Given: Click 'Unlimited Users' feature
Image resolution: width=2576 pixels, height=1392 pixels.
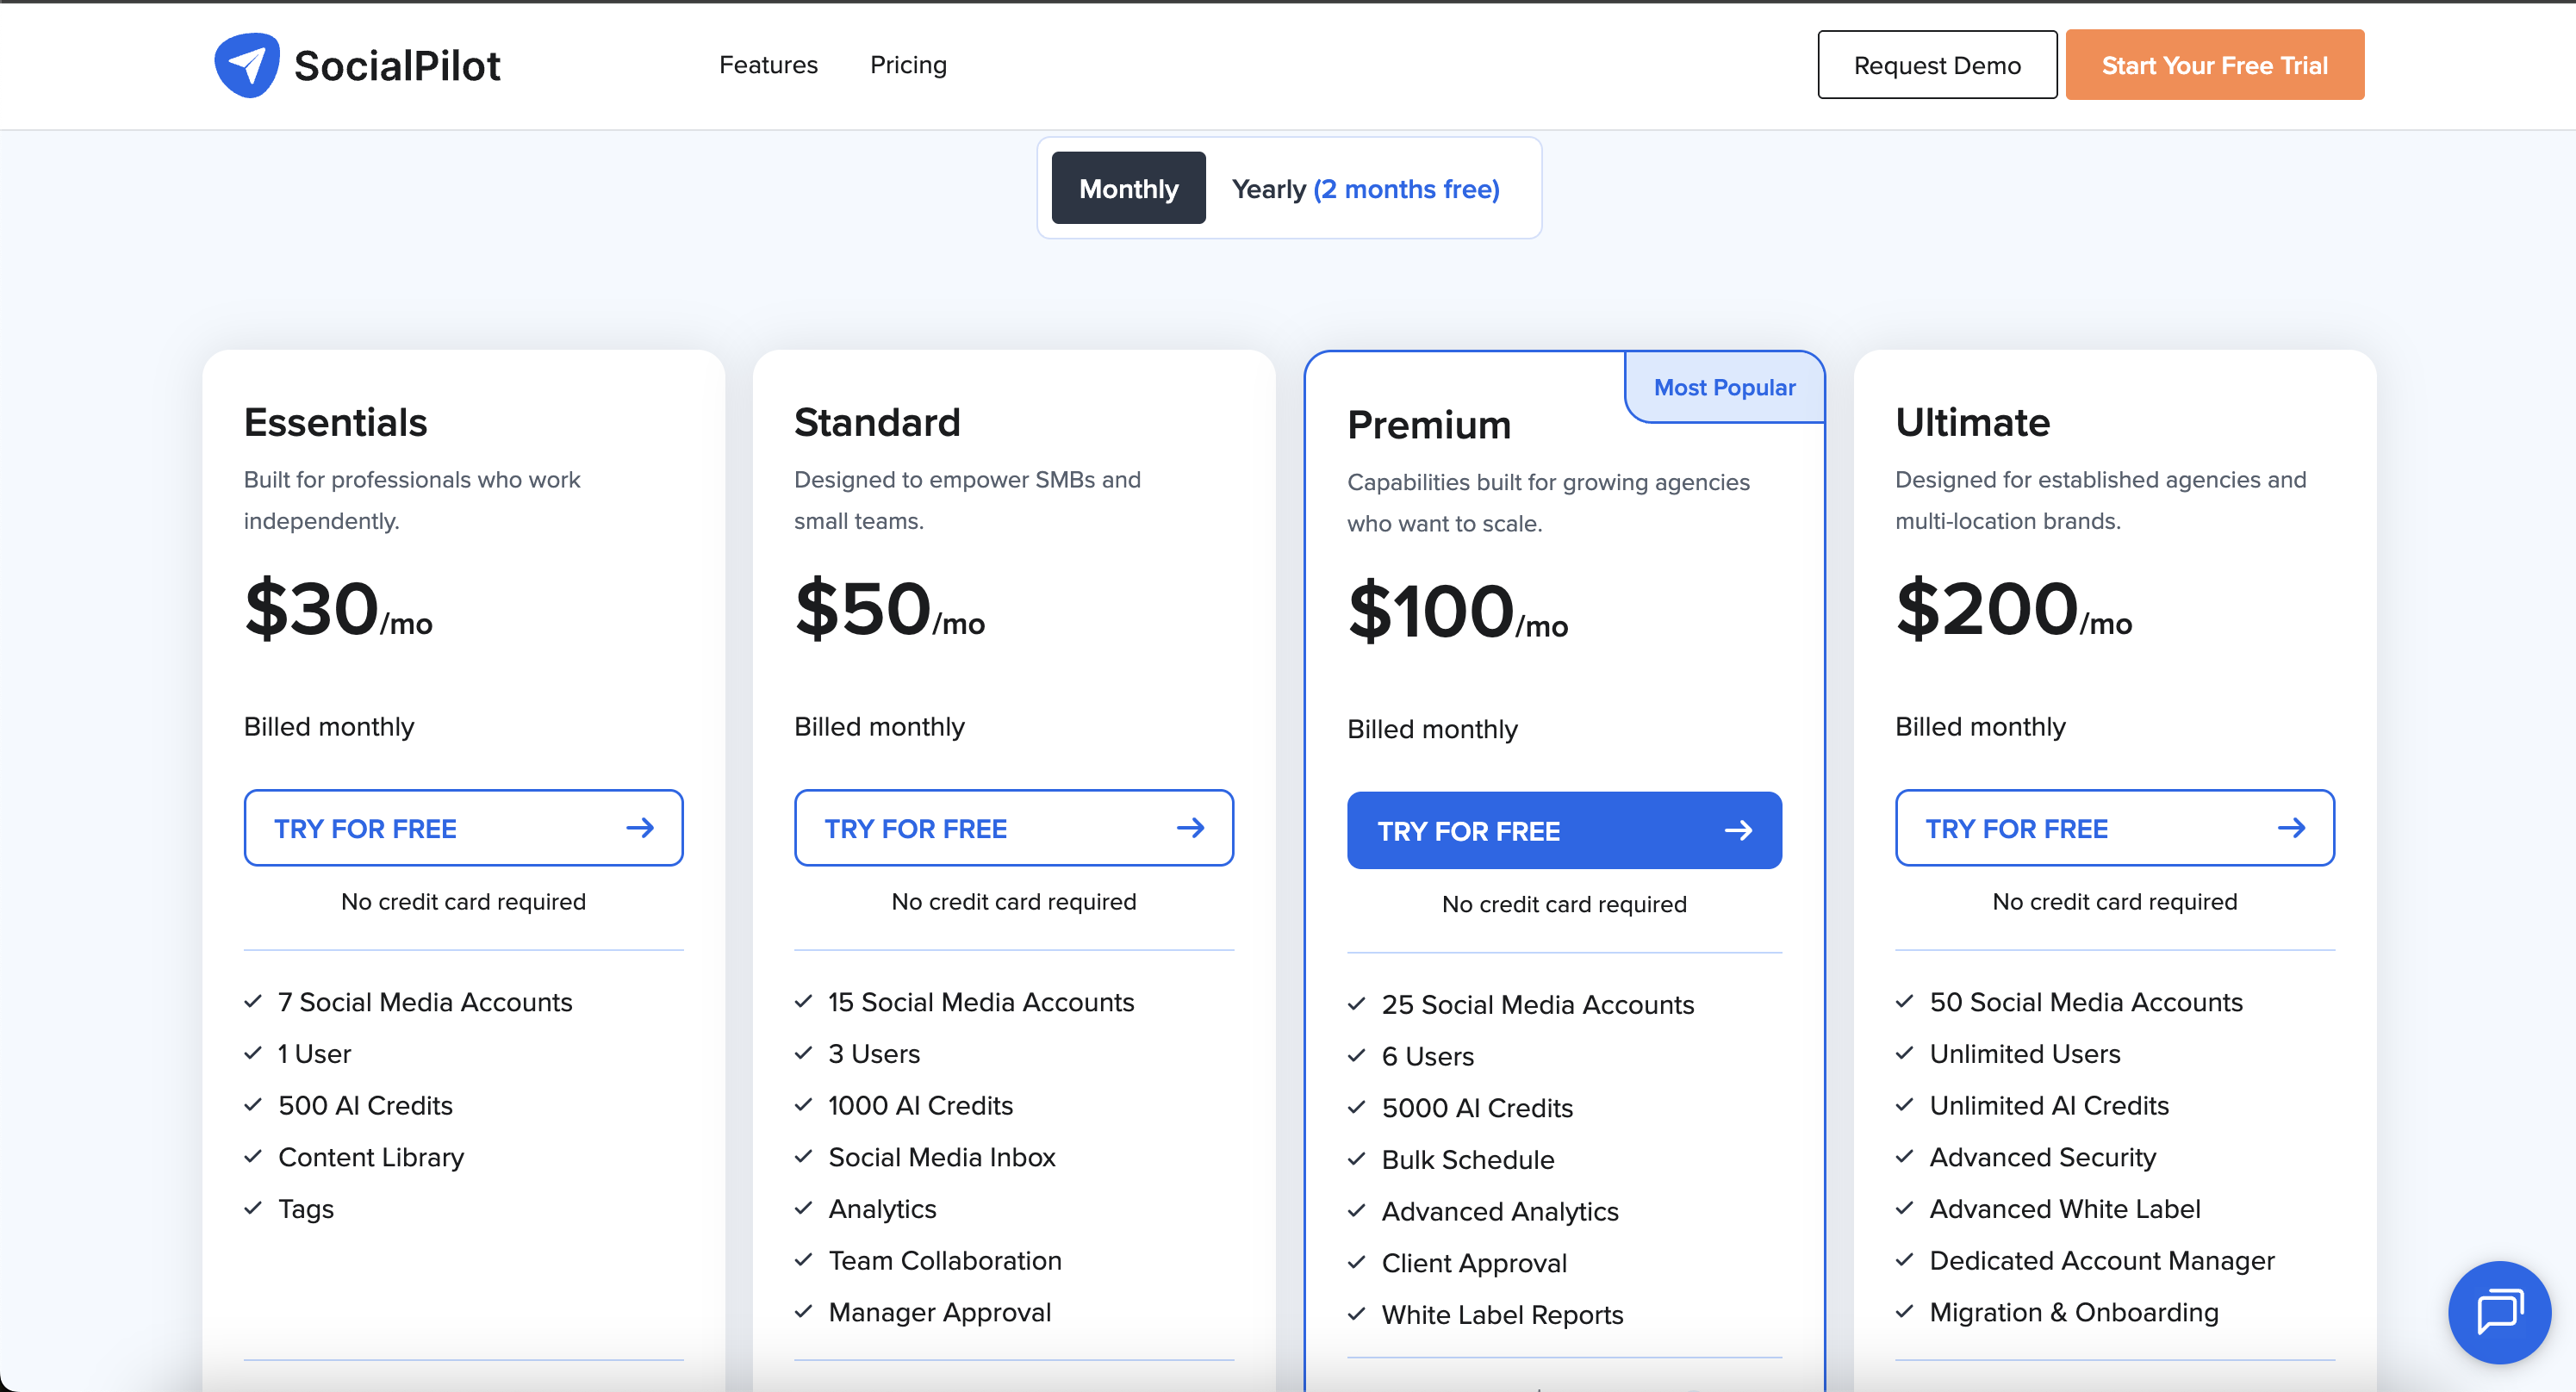Looking at the screenshot, I should pos(2025,1054).
